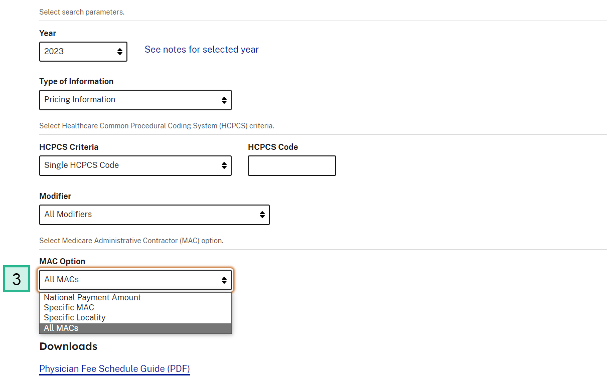Select National Payment Amount from the list
This screenshot has height=384, width=607.
(x=92, y=297)
